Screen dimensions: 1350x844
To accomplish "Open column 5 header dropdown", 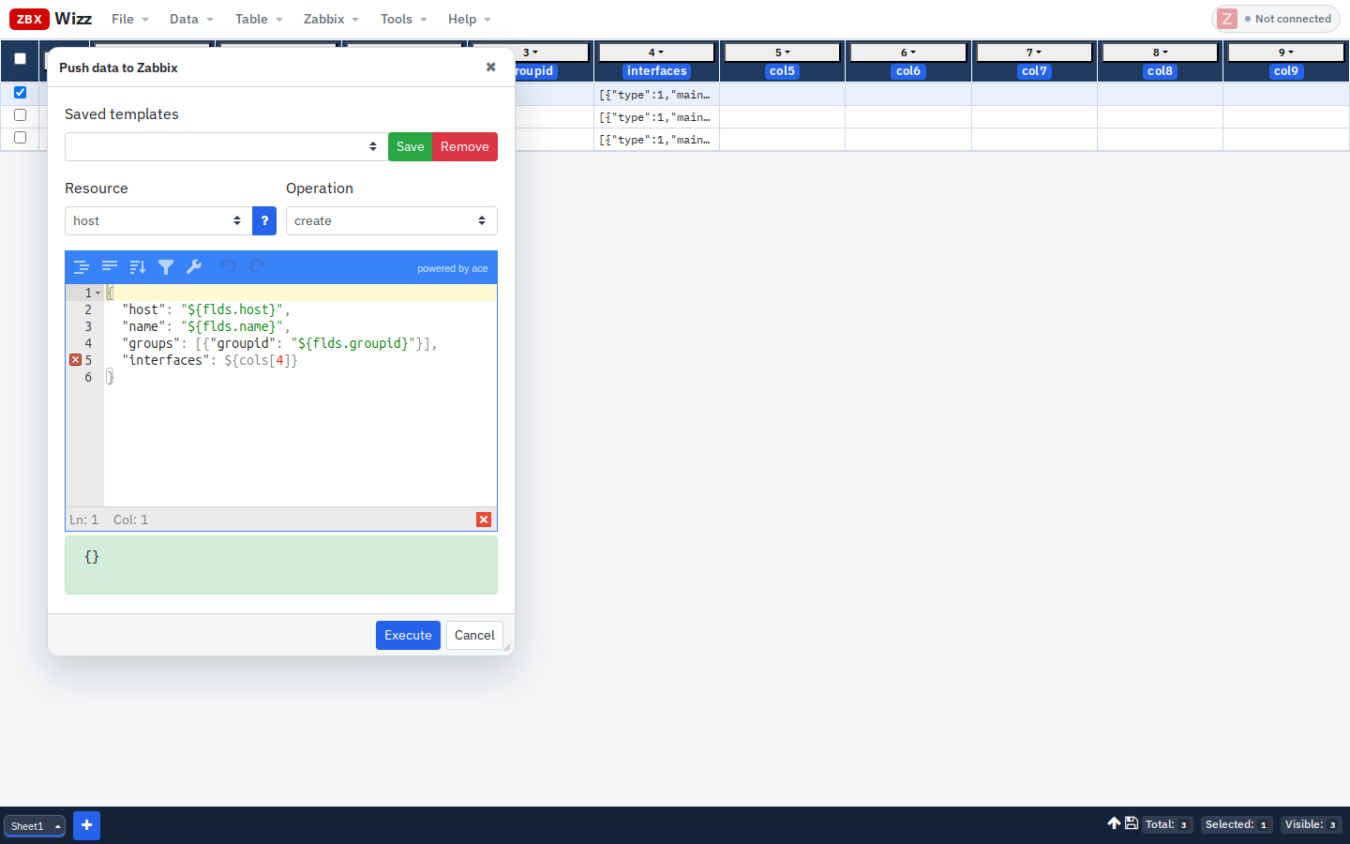I will pyautogui.click(x=782, y=53).
